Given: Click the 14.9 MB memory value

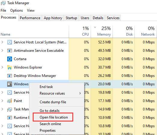Looking at the screenshot, I should tap(104, 109).
